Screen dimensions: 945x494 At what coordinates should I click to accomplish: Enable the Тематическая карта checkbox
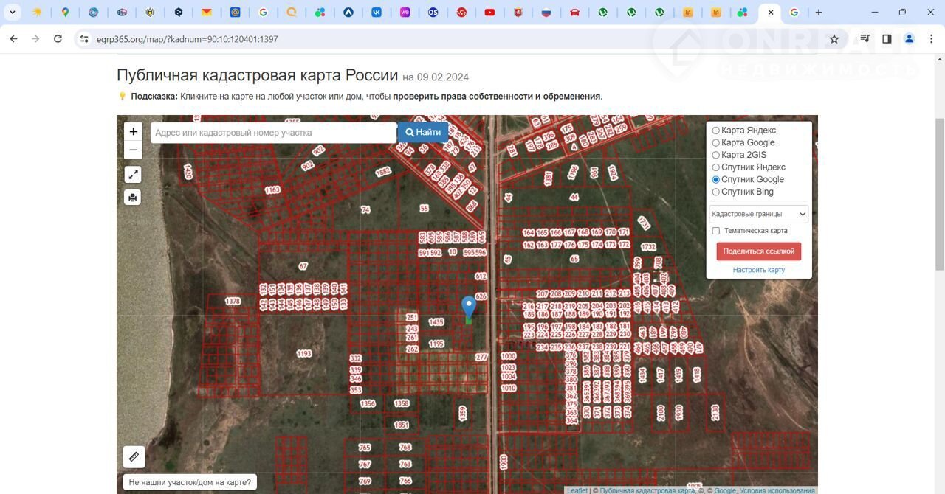tap(715, 231)
